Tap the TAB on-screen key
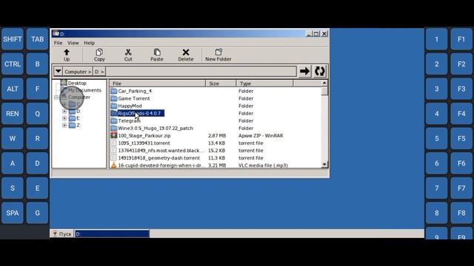Screen dimensions: 474x266 [x=37, y=39]
